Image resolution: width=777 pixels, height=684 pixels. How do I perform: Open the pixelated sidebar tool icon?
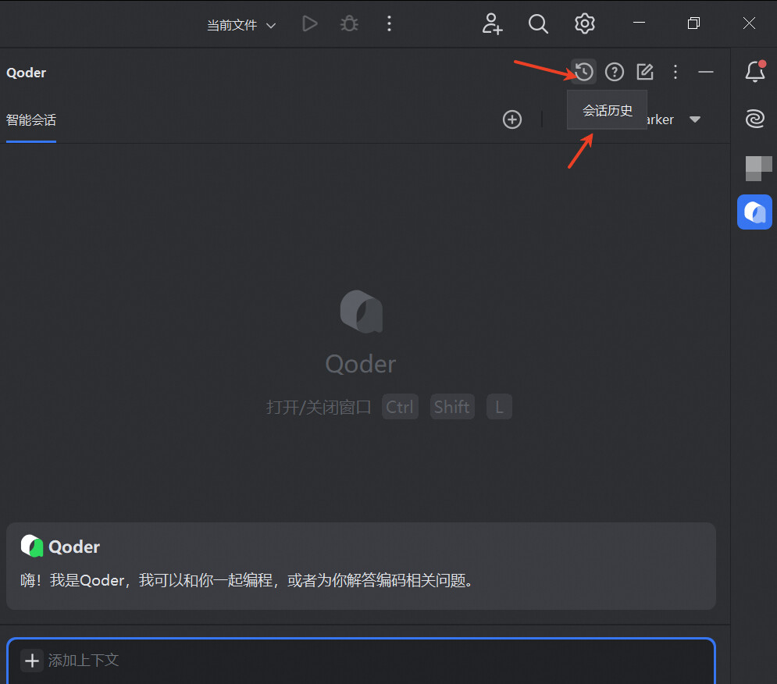758,169
